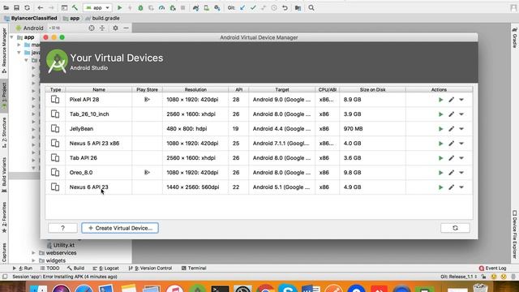Viewport: 519px width, 292px height.
Task: Save all with the floppy disk icon
Action: point(16,7)
